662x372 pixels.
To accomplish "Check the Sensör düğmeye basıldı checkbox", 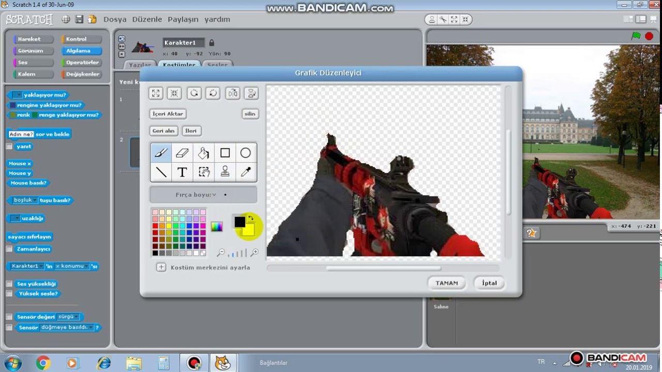I will 9,328.
